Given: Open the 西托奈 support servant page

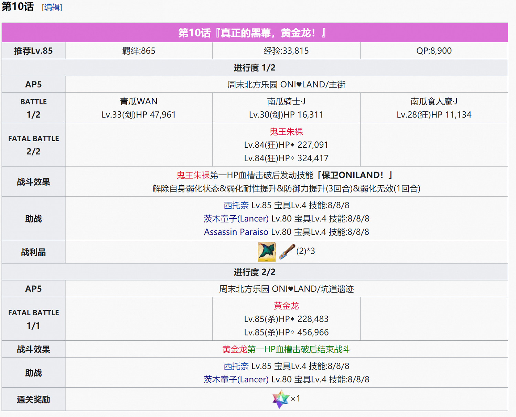Looking at the screenshot, I should 236,206.
